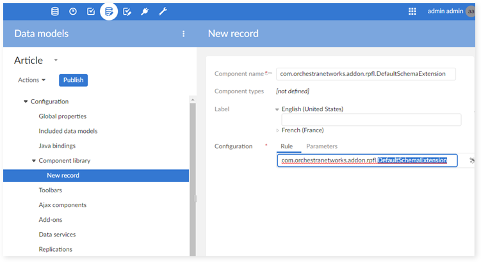Click the admin user avatar
This screenshot has width=481, height=262.
tap(471, 11)
